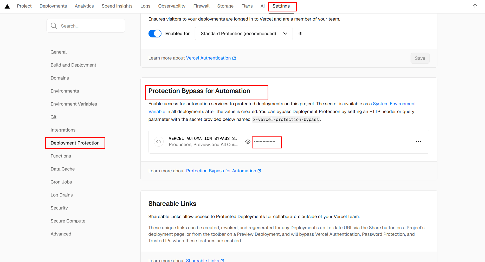Go to Secure Compute settings
This screenshot has width=485, height=262.
coord(68,221)
